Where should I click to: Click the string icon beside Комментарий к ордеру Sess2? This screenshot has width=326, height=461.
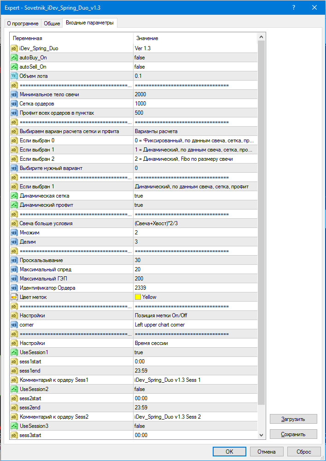[x=14, y=417]
